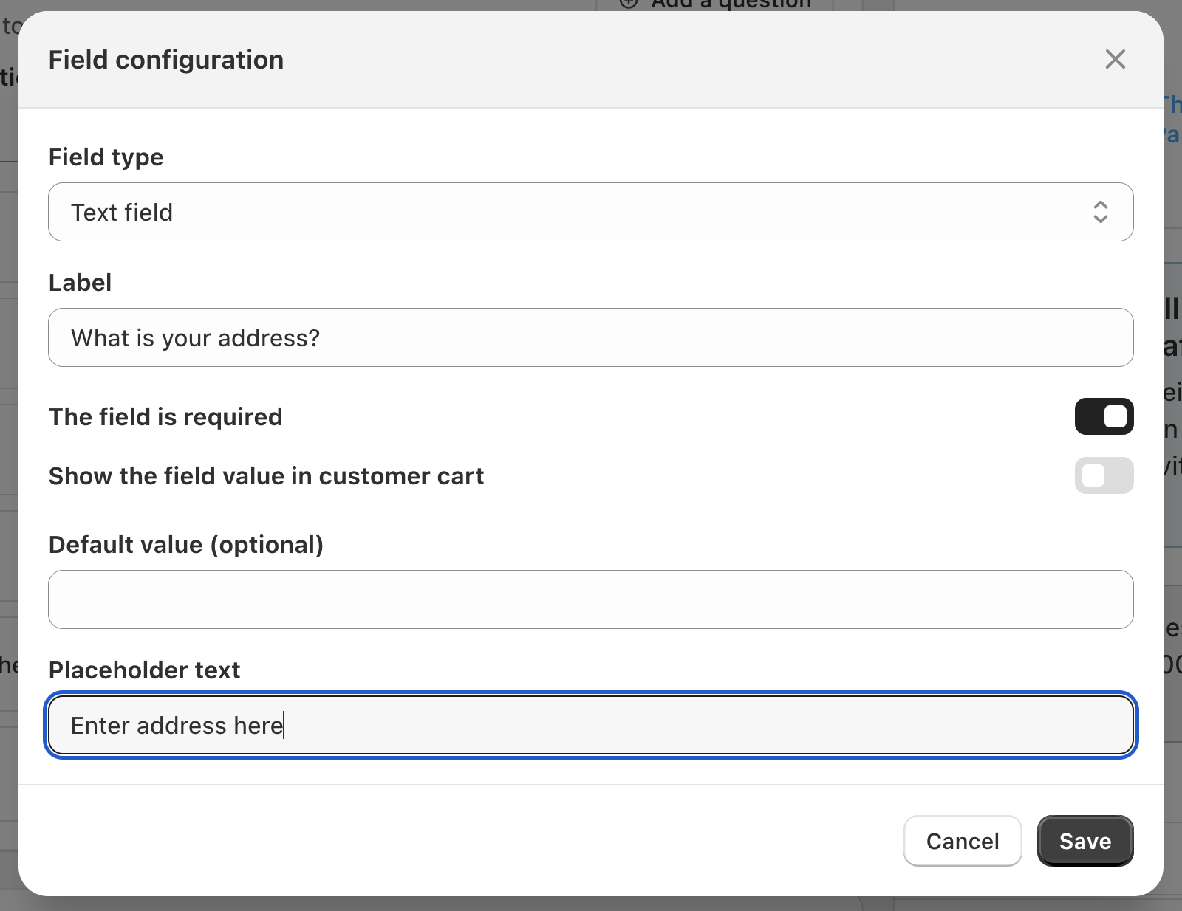Image resolution: width=1182 pixels, height=911 pixels.
Task: Focus the empty Default value input box
Action: pos(590,599)
